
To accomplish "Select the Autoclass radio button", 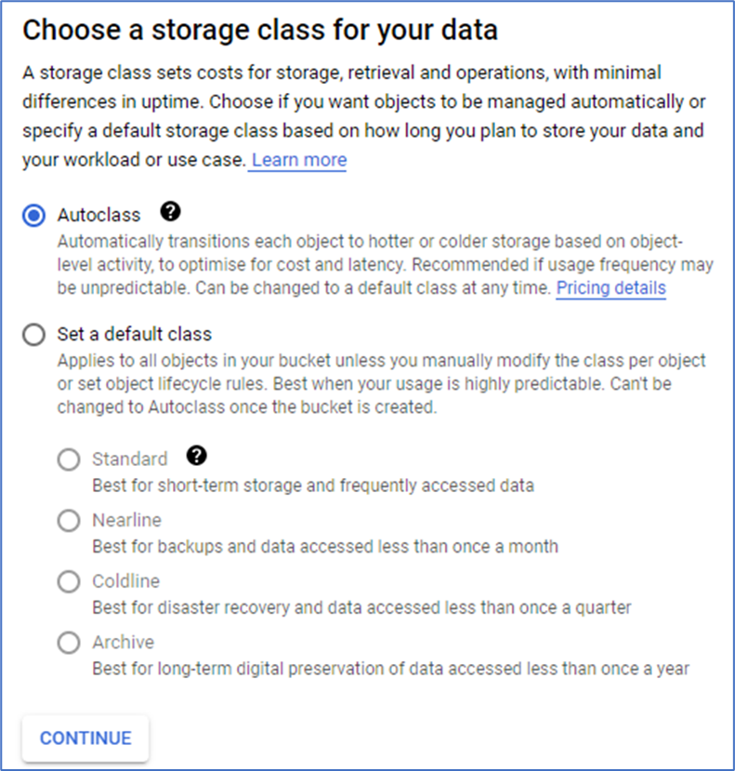I will tap(33, 215).
